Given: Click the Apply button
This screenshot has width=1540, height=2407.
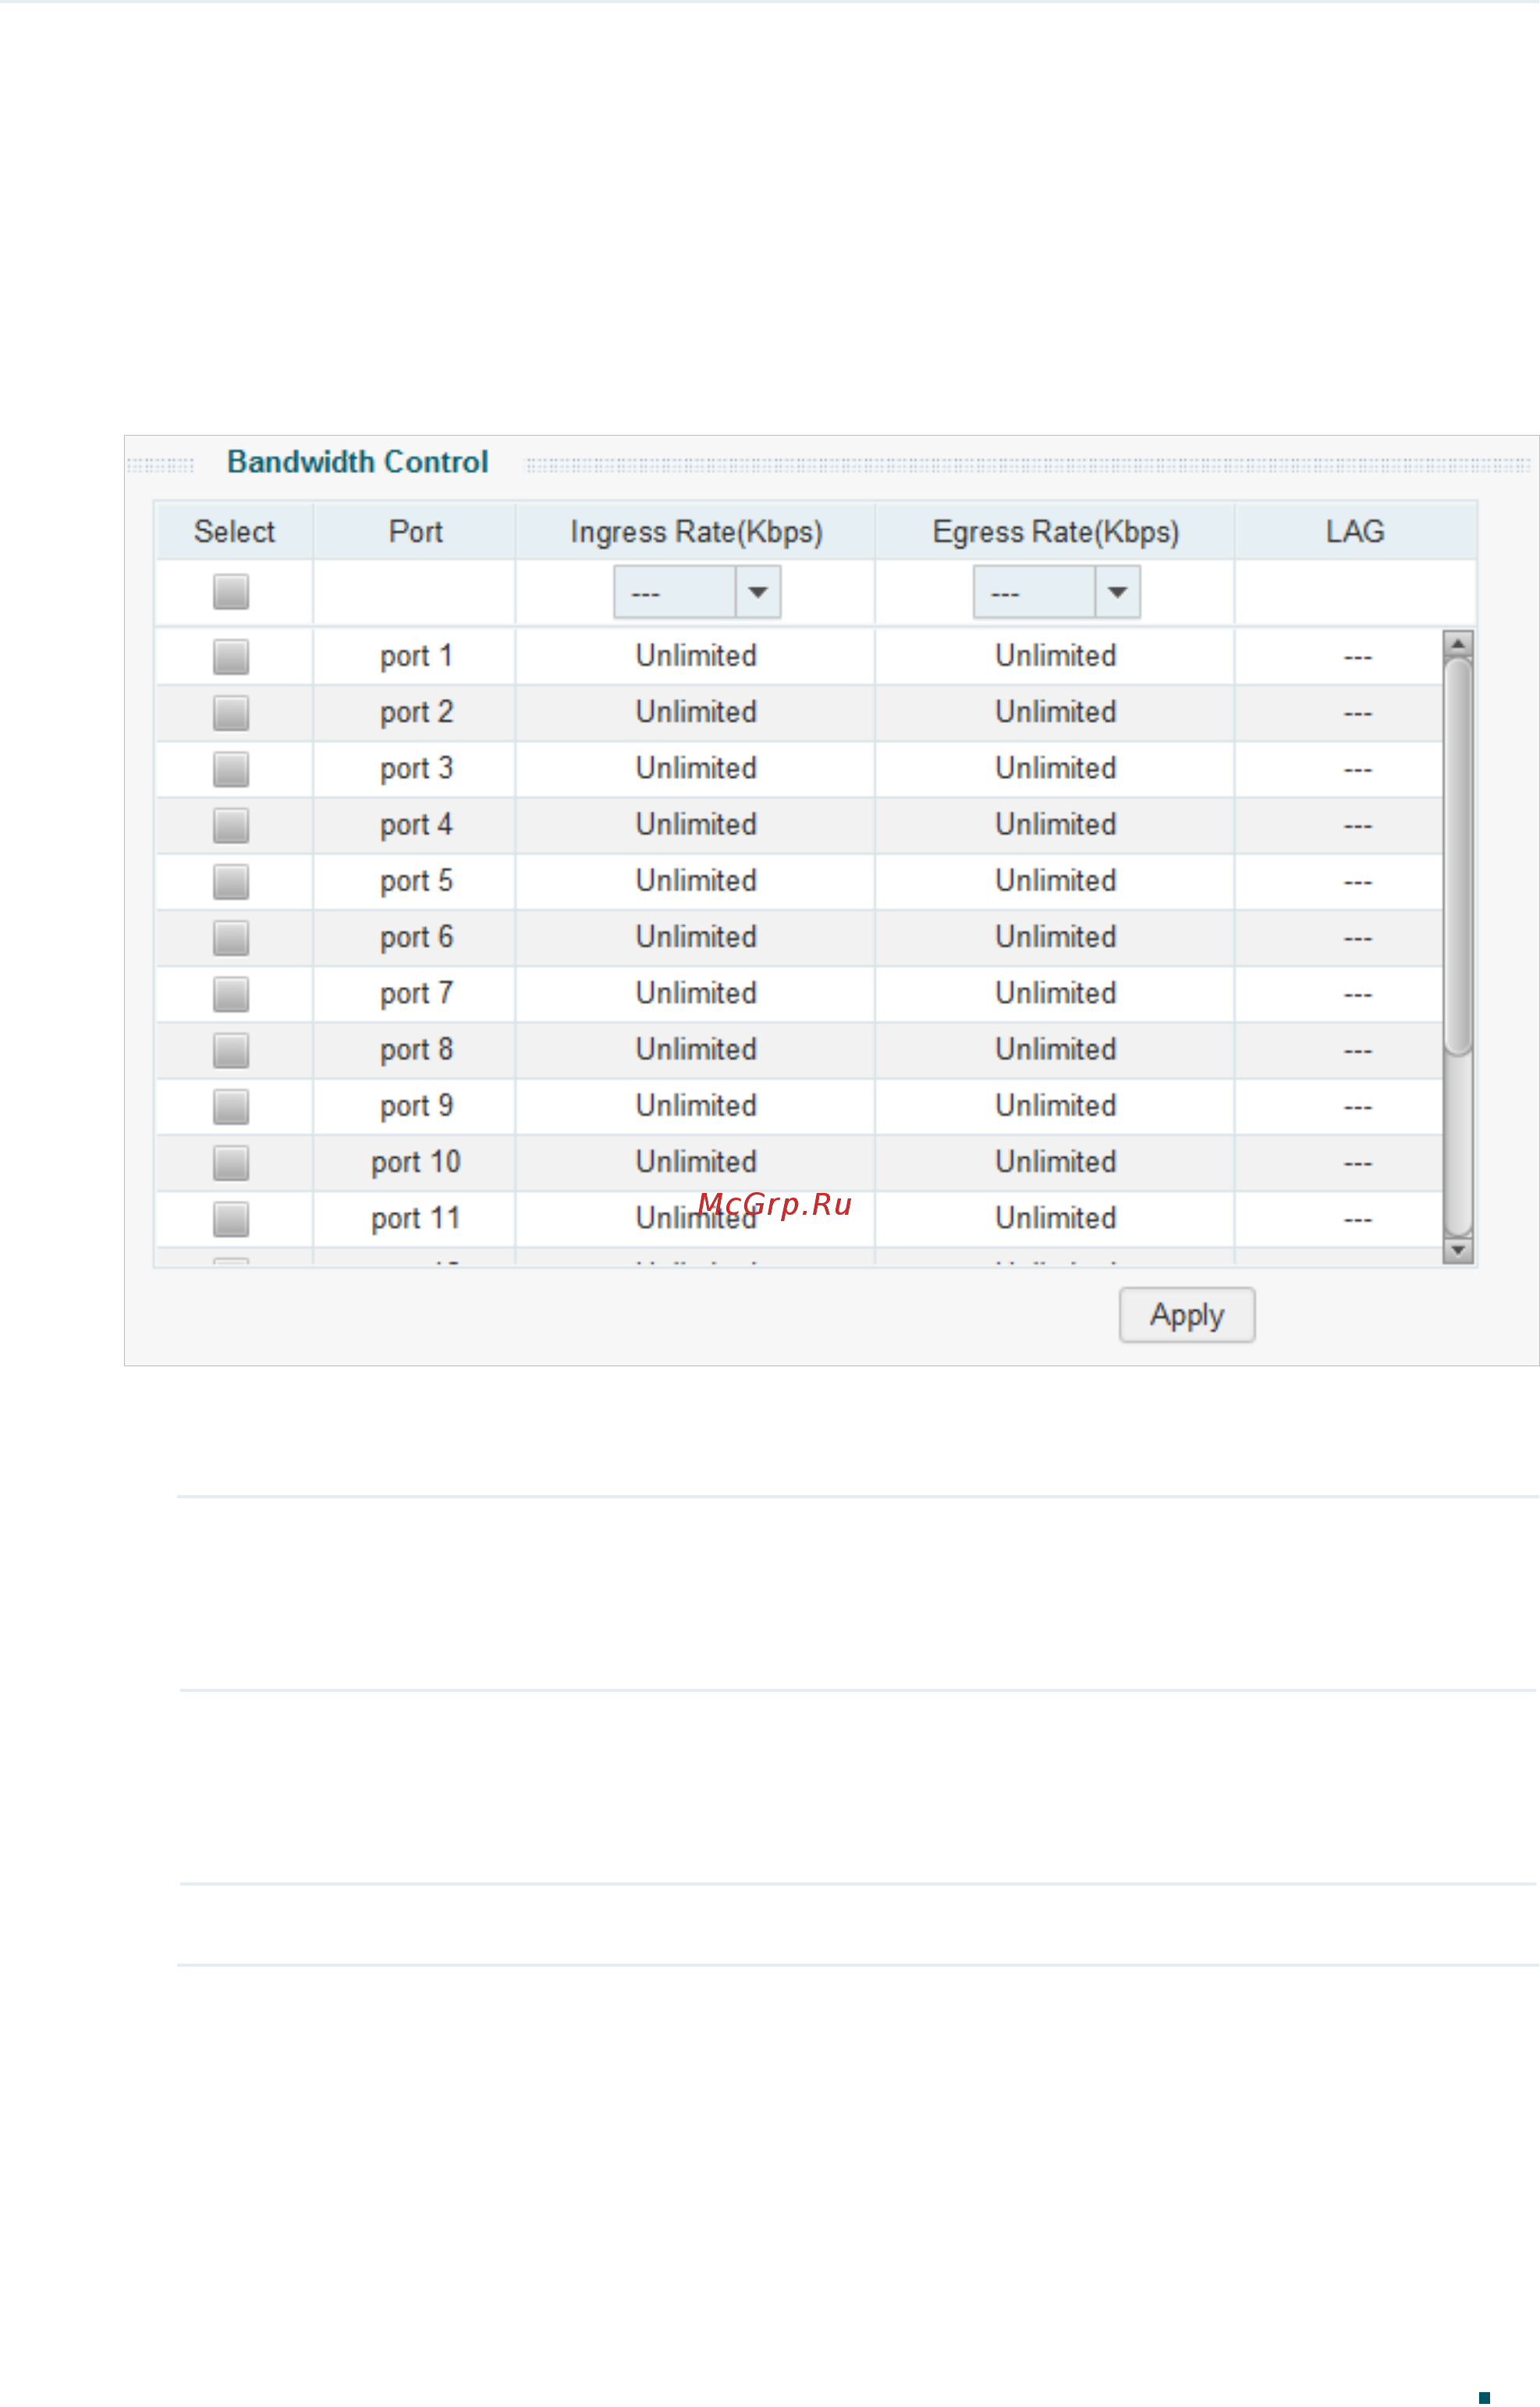Looking at the screenshot, I should click(1187, 1314).
